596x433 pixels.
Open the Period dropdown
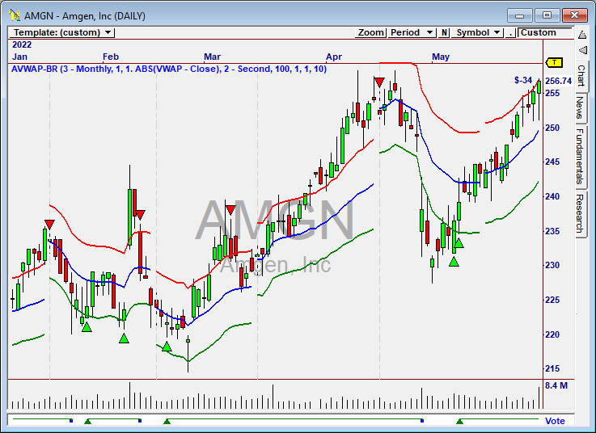(412, 32)
